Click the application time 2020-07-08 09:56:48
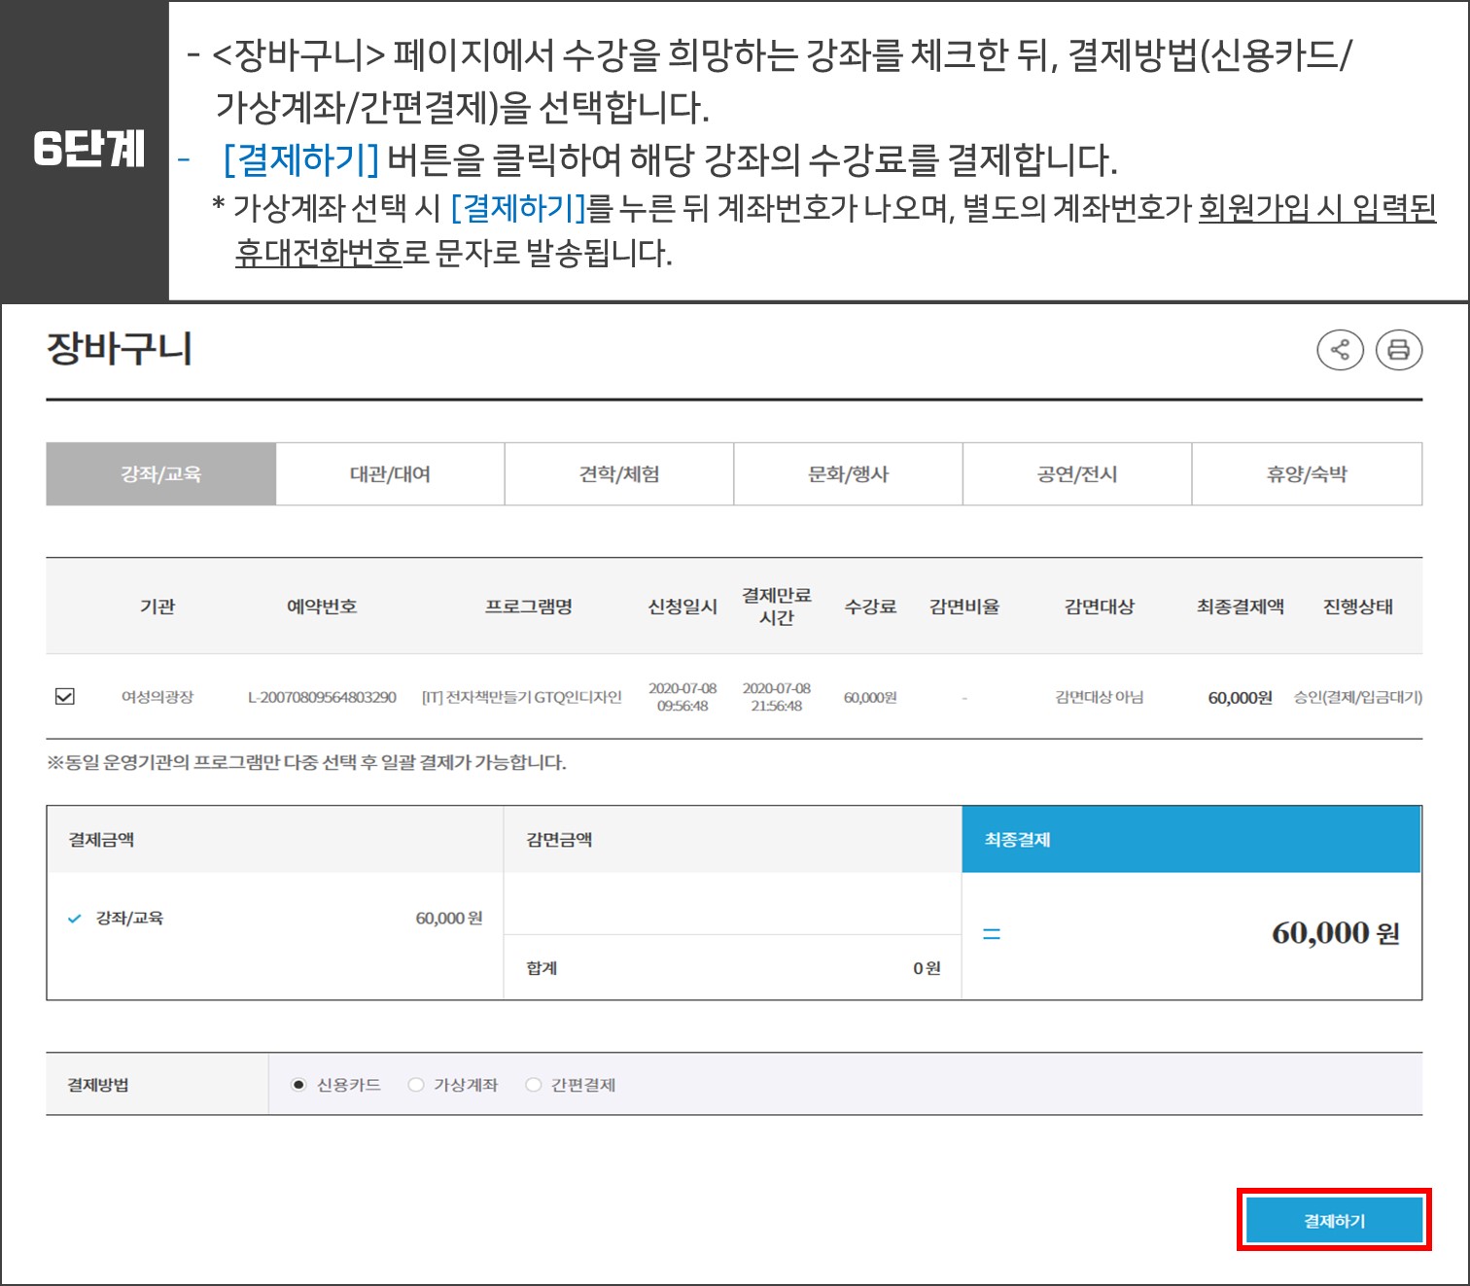 point(682,697)
